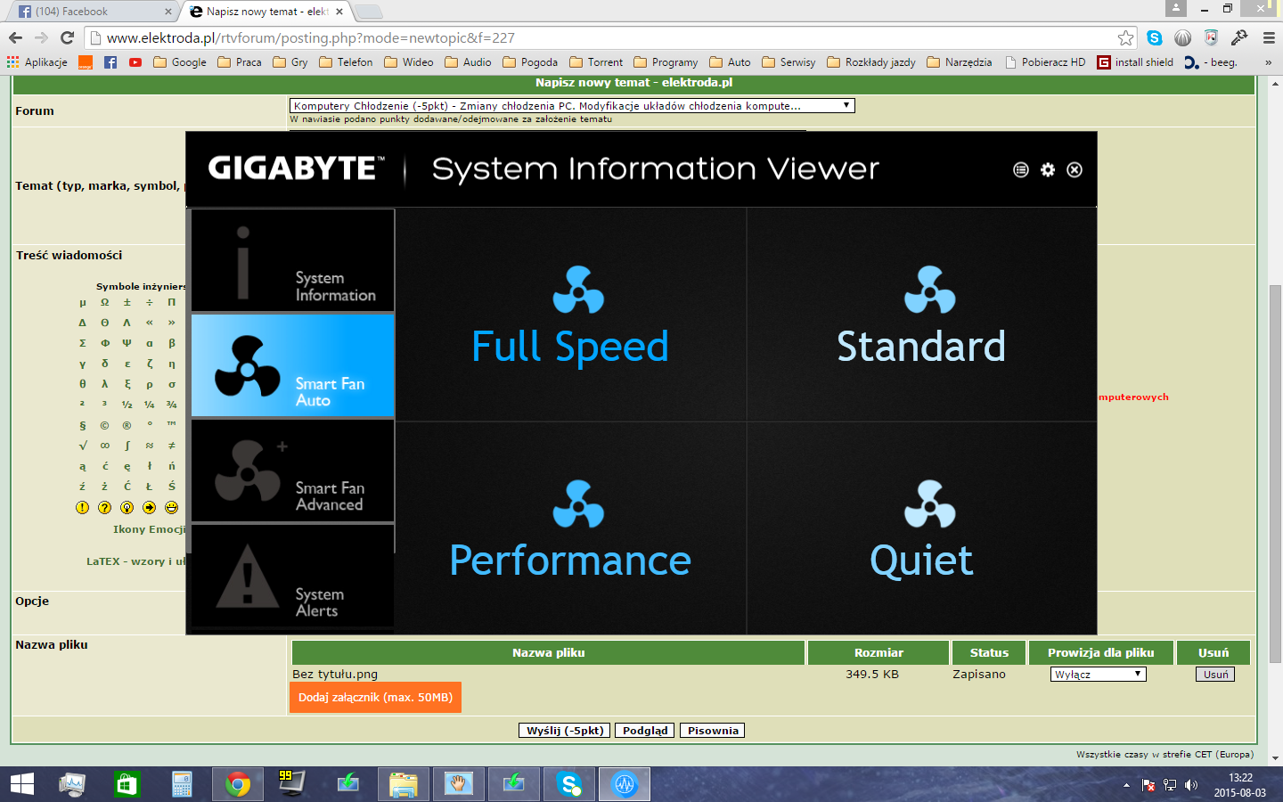Bookmark this page with the star
Screen dimensions: 1283x802
(1126, 37)
